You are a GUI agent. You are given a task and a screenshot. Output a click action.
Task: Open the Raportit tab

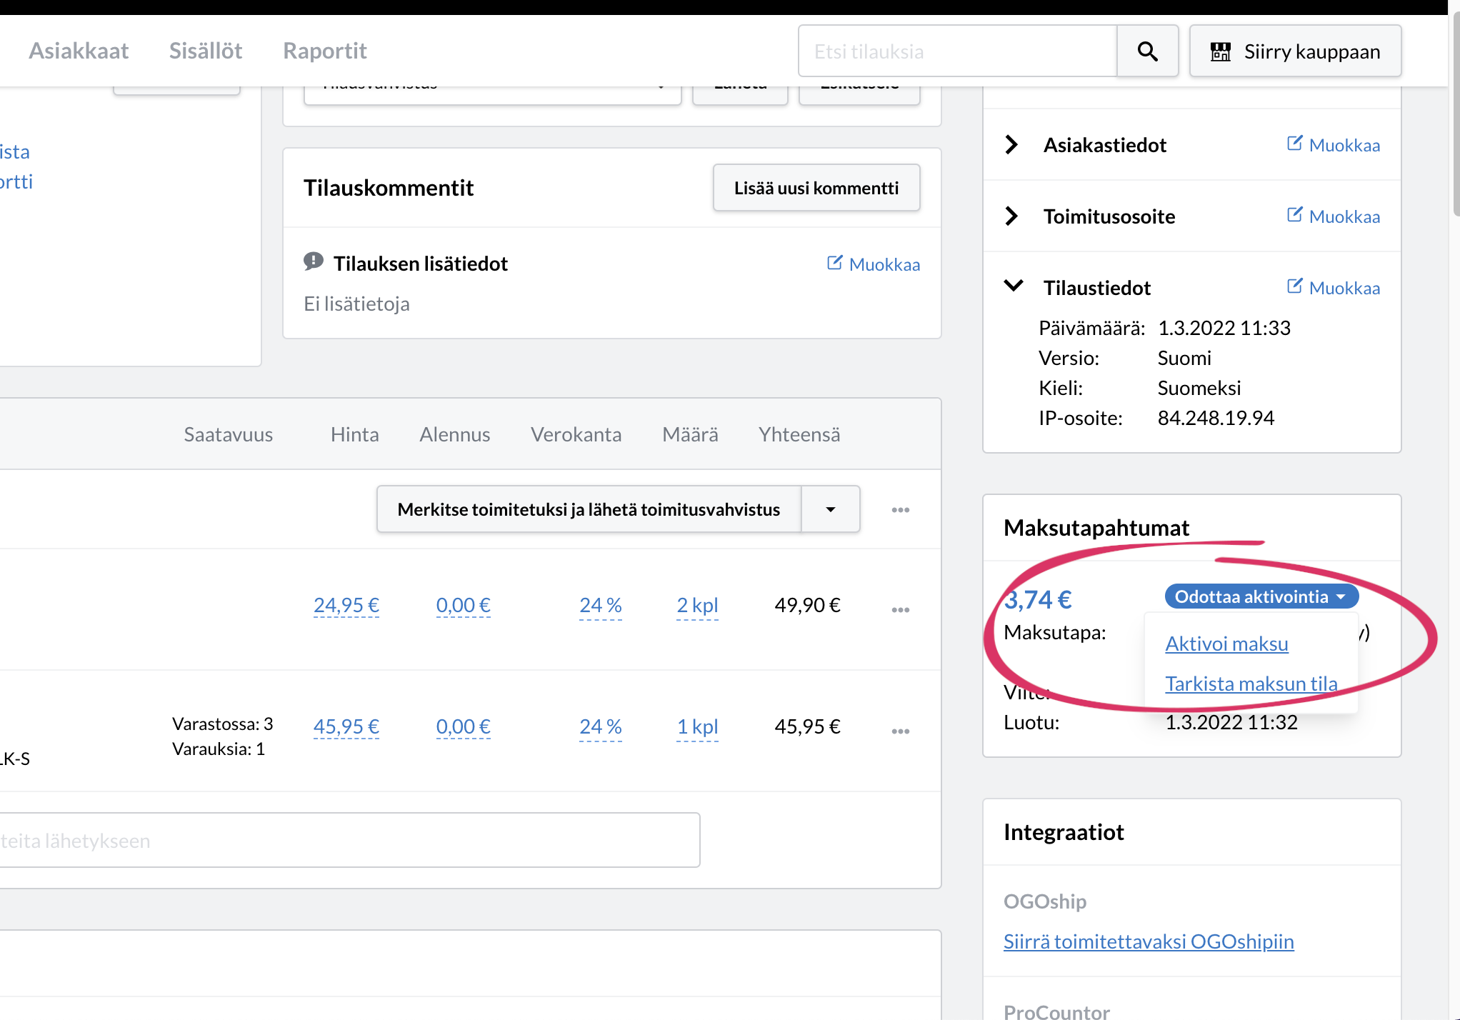[324, 51]
